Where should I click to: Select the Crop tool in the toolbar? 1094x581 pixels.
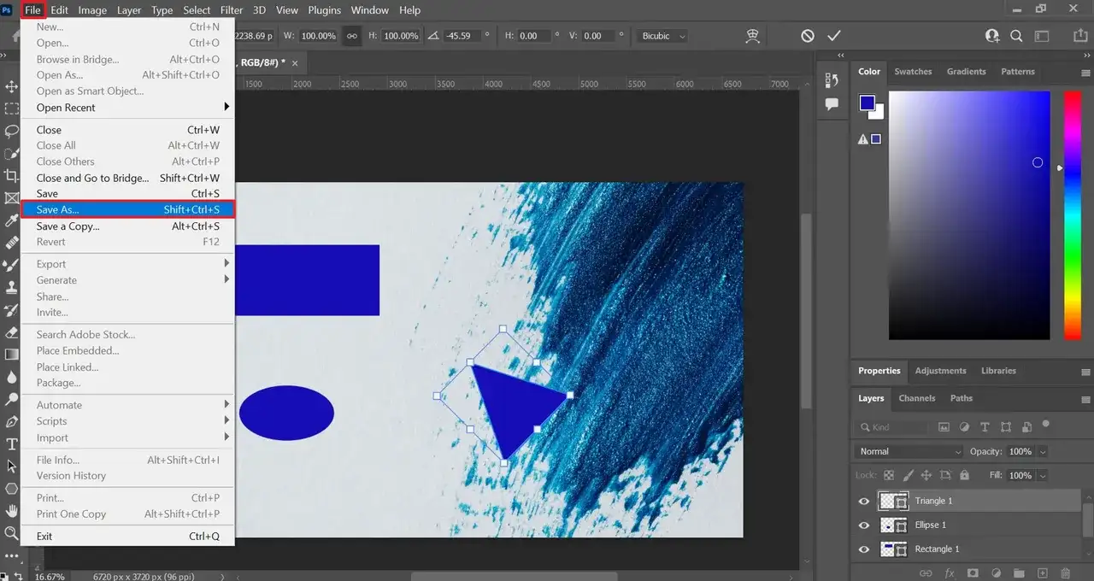tap(12, 175)
